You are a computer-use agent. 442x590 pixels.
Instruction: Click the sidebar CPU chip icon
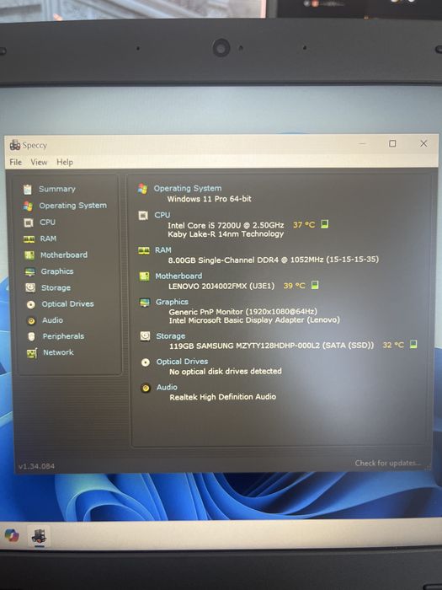(29, 223)
